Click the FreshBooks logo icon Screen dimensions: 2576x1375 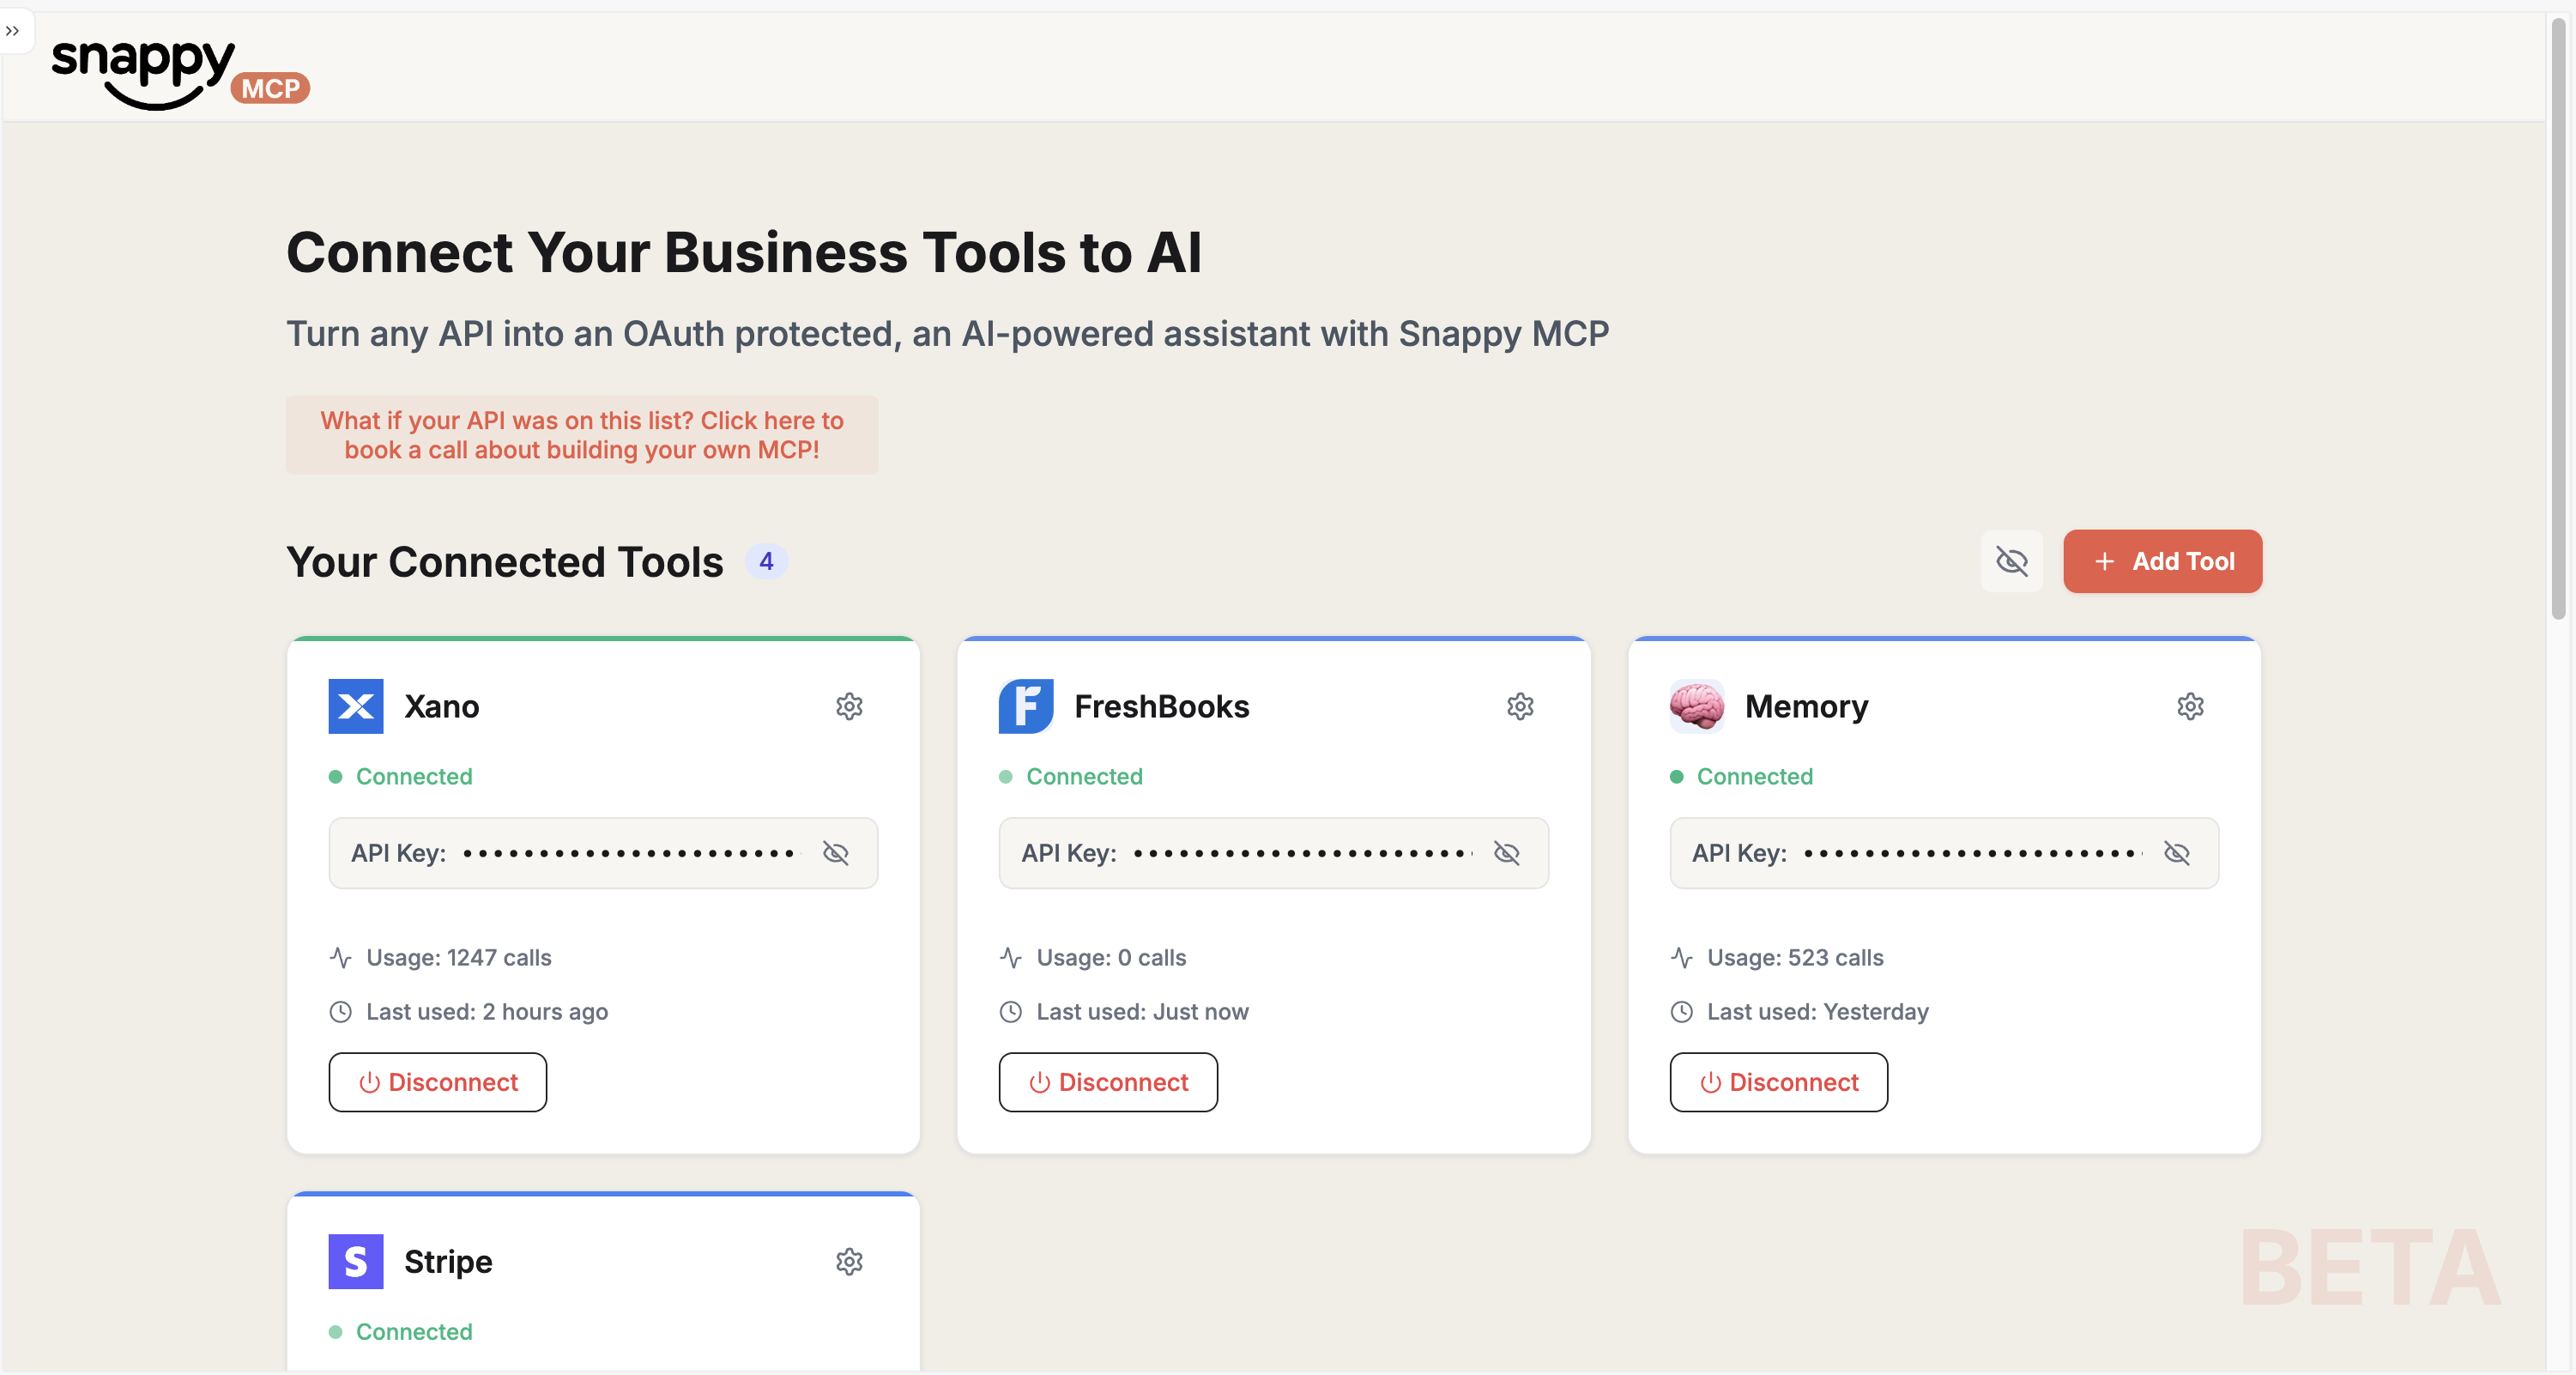(x=1025, y=706)
